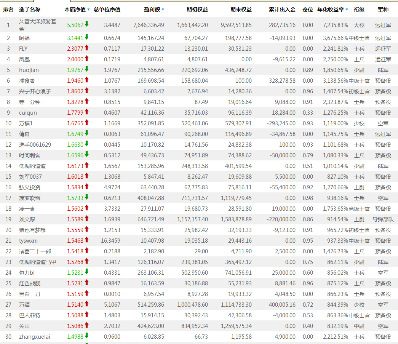This screenshot has width=398, height=344.
Task: Click red up arrow next to 1.6018
Action: click(86, 175)
